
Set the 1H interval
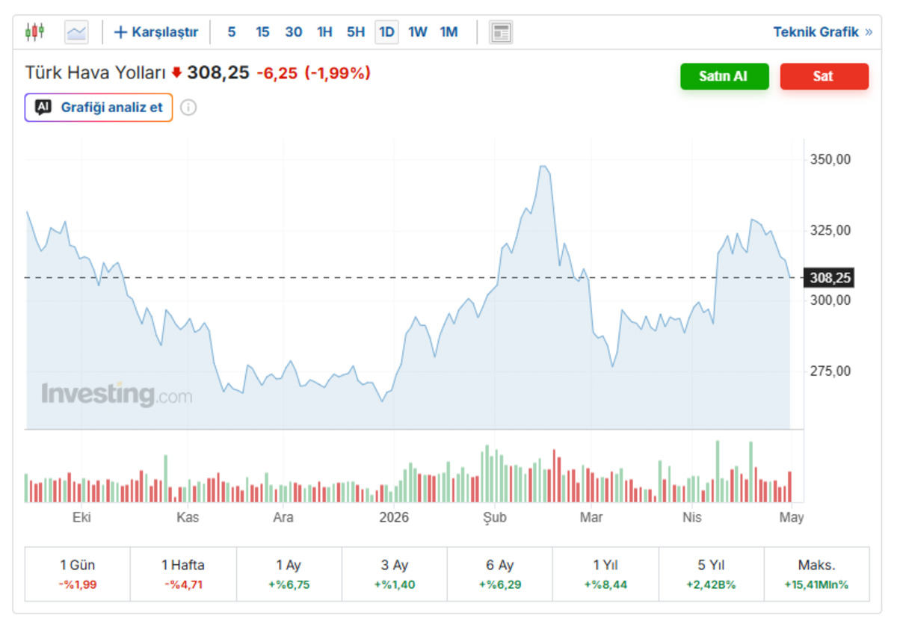pyautogui.click(x=324, y=32)
